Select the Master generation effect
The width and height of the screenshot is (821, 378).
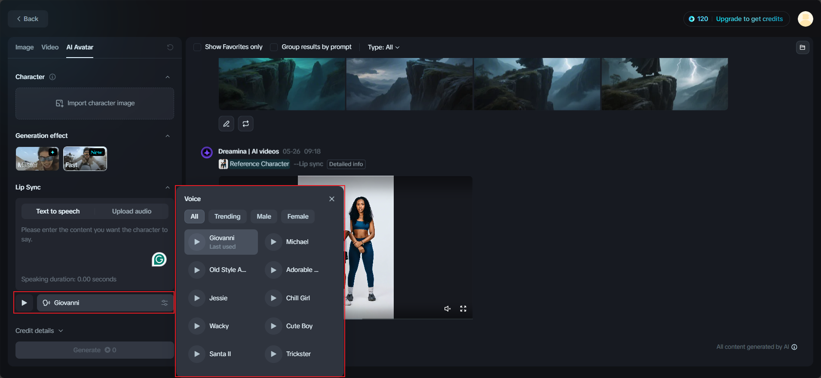pos(37,159)
